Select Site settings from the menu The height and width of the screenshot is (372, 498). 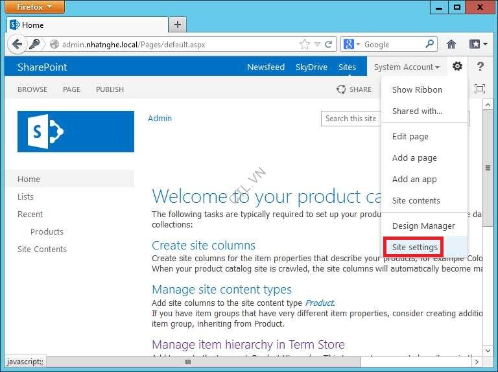[414, 248]
